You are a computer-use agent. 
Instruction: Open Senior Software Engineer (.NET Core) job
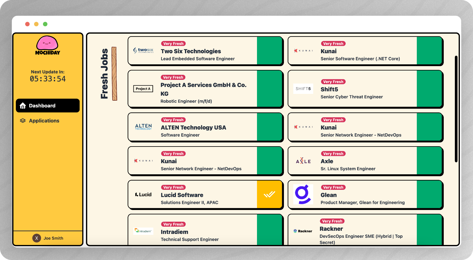360,59
